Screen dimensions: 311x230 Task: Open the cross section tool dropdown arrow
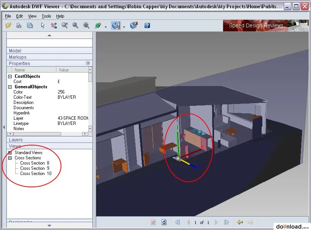tap(124, 27)
